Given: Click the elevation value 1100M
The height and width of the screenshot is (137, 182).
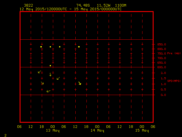Looking at the screenshot, I should point(121,5).
